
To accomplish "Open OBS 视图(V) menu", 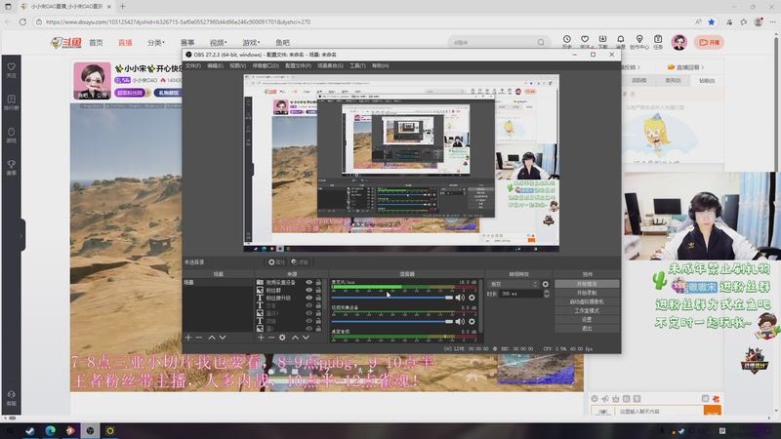I will (237, 65).
